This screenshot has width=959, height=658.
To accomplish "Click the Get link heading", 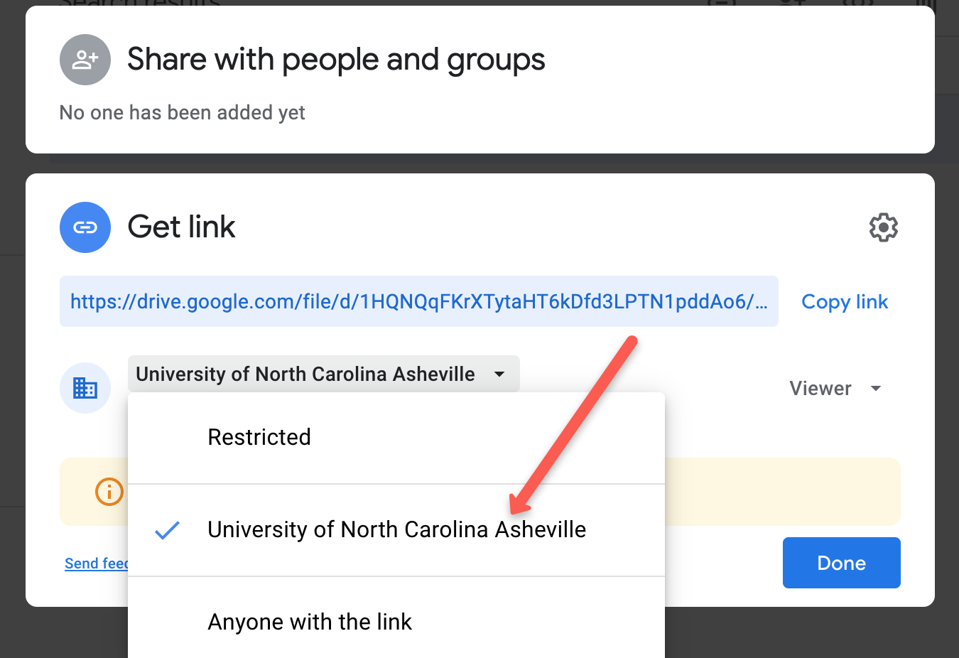I will point(181,227).
